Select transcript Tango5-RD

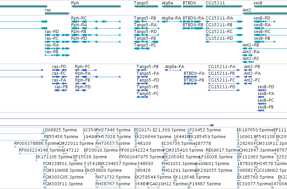(x=146, y=35)
